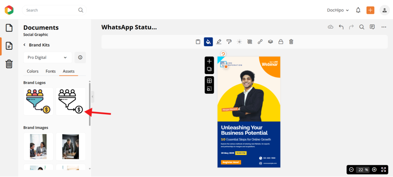This screenshot has height=177, width=393.
Task: Delete the selected element with trash icon
Action: (291, 42)
